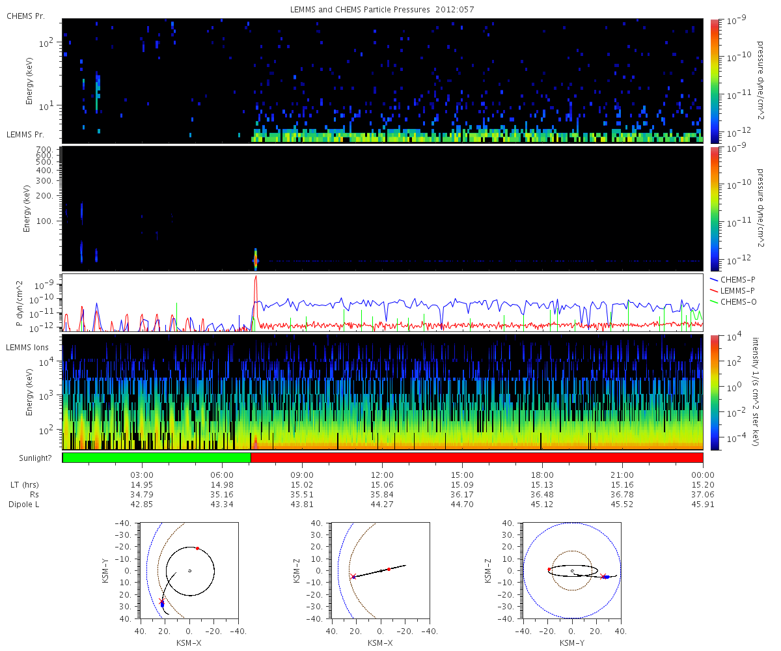Click the LEMMS Ions panel label

pyautogui.click(x=28, y=348)
